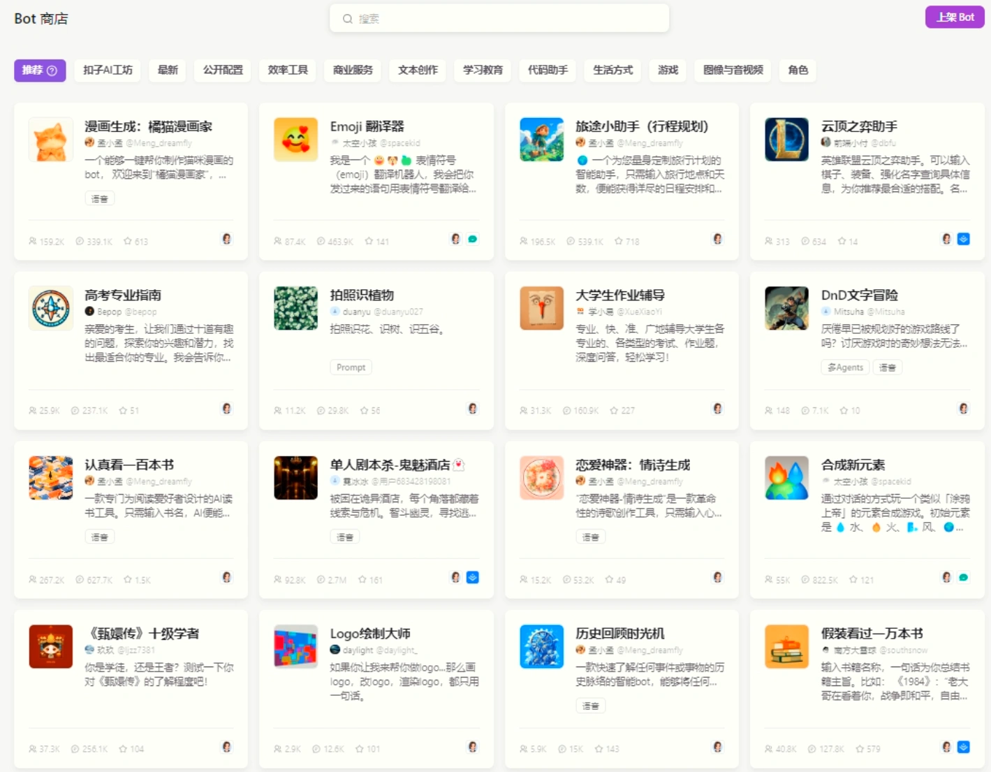The image size is (991, 772).
Task: Select the 云顶之弈助手 gold L icon
Action: pyautogui.click(x=787, y=140)
